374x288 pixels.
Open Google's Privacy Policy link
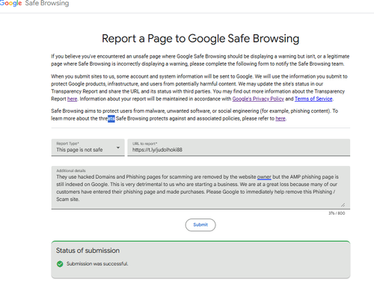258,99
